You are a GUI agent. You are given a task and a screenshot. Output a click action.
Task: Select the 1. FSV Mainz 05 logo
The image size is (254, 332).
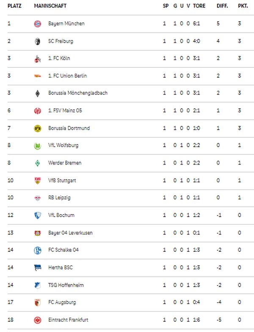pos(38,111)
